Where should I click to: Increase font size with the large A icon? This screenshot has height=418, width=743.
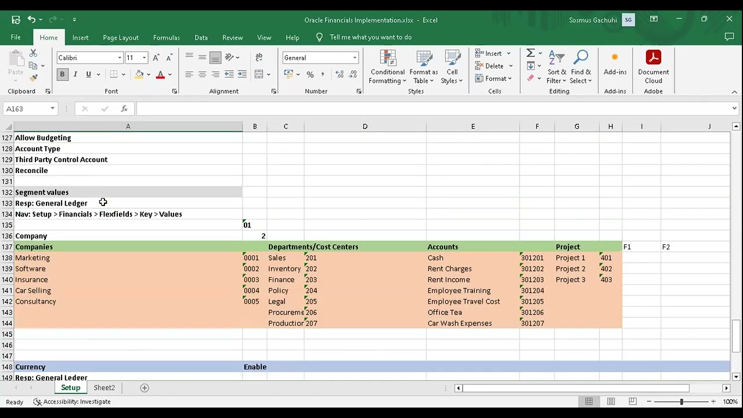pos(156,57)
